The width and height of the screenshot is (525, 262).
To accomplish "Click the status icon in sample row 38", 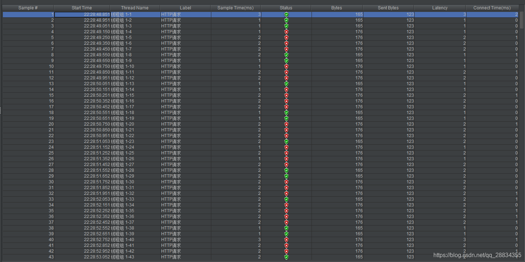I will pyautogui.click(x=286, y=228).
